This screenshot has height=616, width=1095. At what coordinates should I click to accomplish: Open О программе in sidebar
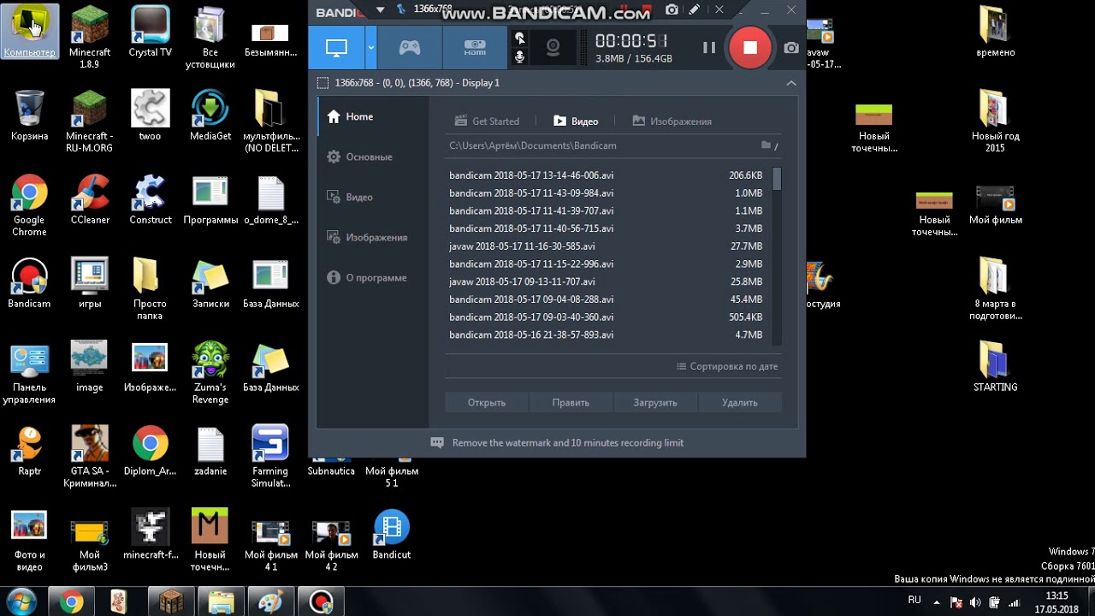373,277
